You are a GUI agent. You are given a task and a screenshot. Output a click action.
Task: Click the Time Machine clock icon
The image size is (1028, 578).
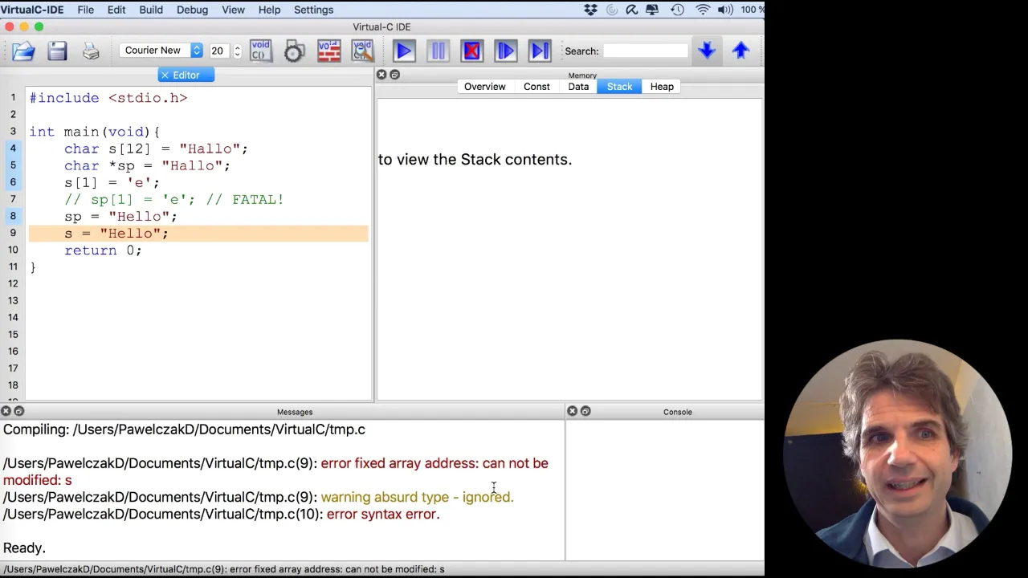point(677,10)
